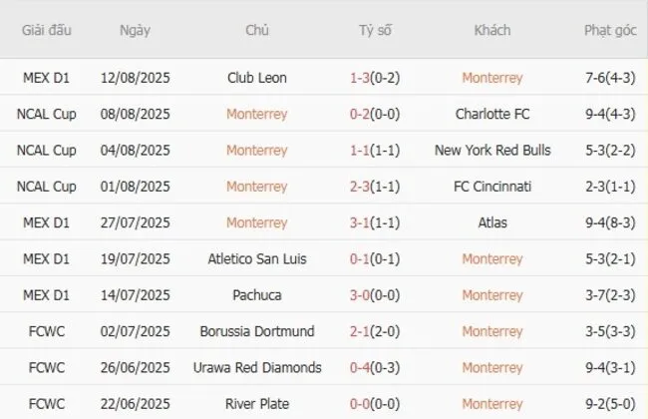Select the Giải đấu column header
Screen dimensions: 648x419
46,30
